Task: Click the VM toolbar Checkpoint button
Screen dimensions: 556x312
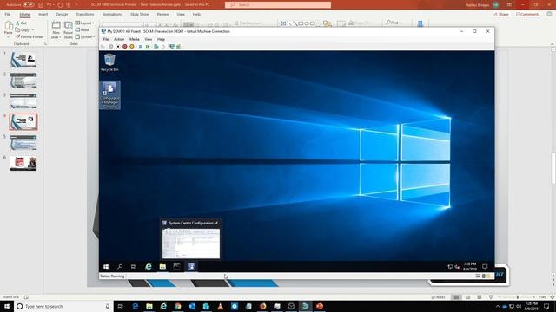Action: click(156, 46)
